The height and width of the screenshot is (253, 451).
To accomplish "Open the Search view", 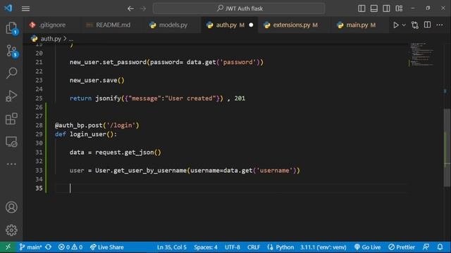I will coord(11,73).
